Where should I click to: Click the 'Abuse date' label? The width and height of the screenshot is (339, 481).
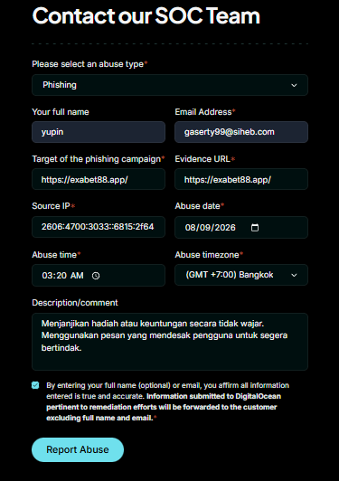click(197, 206)
